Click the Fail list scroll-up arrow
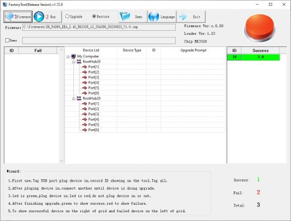Viewport: 291px width, 221px height. [61, 50]
